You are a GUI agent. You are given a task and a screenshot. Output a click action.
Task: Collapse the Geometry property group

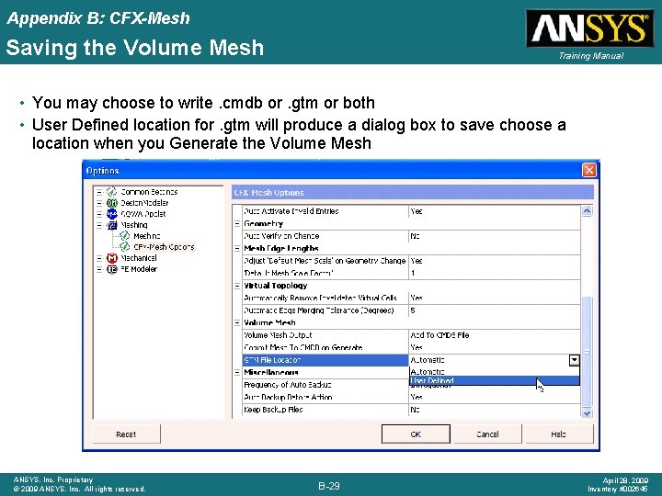pyautogui.click(x=237, y=223)
